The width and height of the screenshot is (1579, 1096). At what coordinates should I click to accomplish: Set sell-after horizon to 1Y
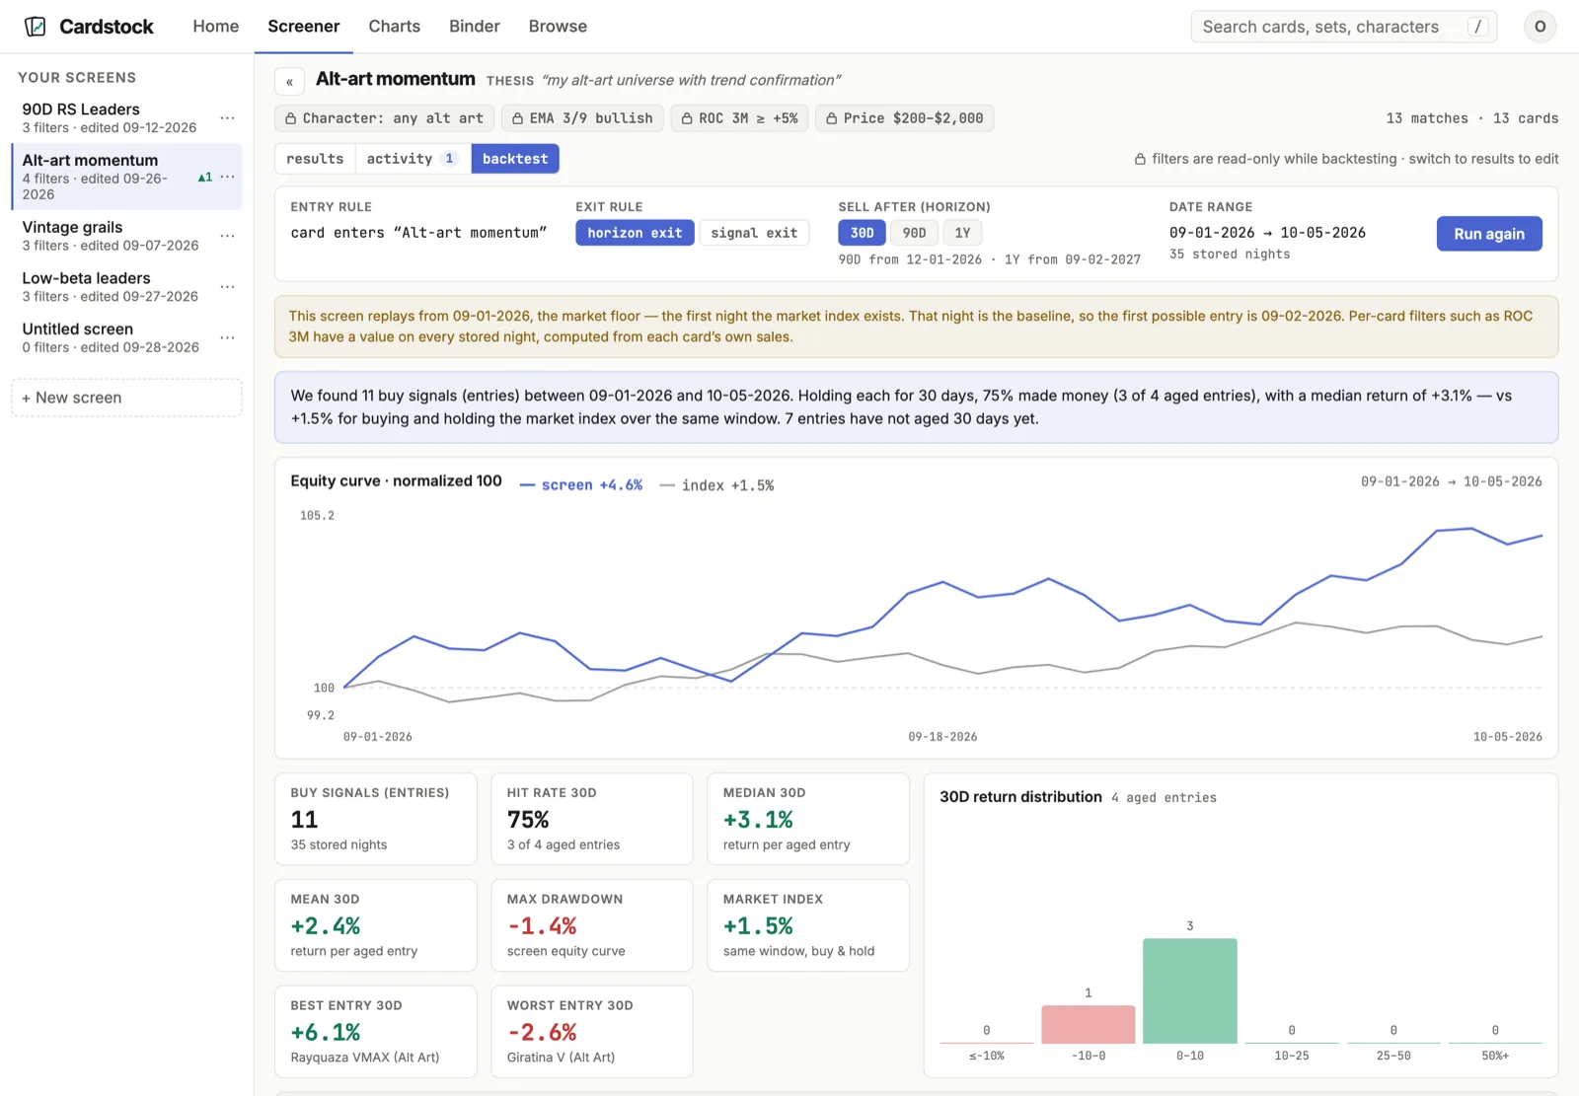[962, 233]
